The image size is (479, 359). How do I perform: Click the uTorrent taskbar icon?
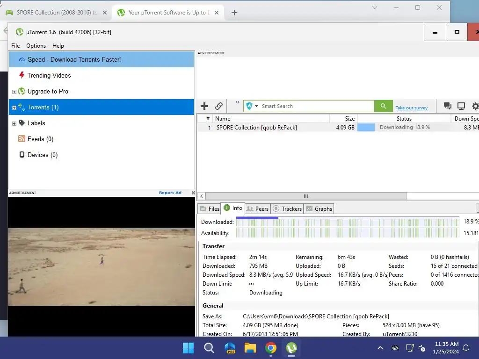(x=291, y=348)
